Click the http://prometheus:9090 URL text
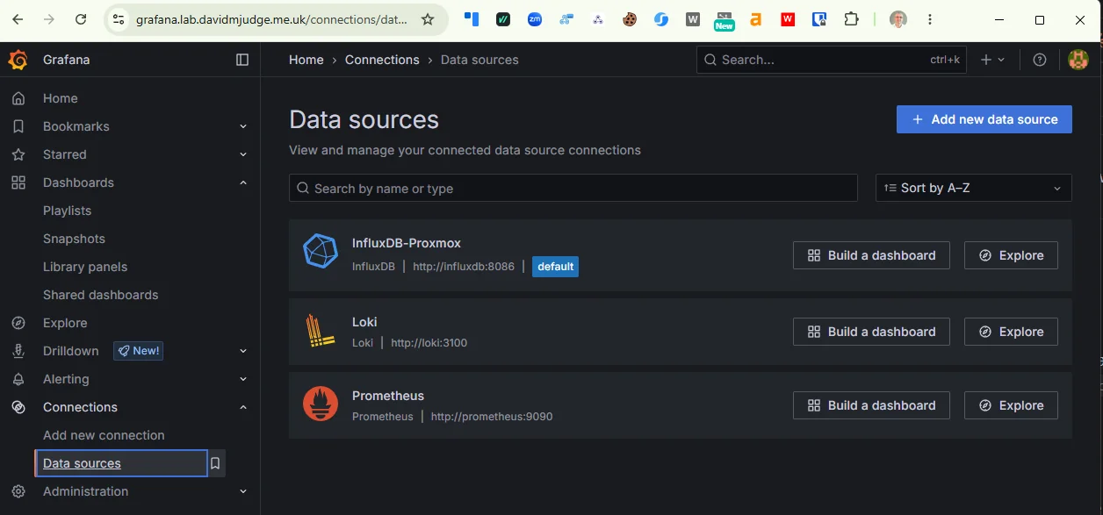The height and width of the screenshot is (515, 1103). [492, 417]
